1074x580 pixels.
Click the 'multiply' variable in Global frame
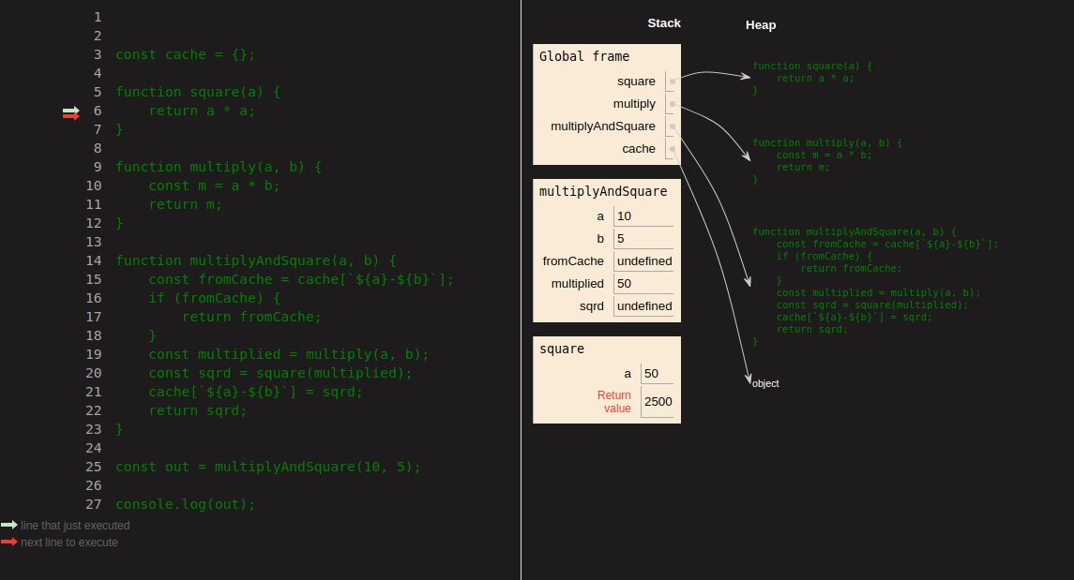tap(633, 104)
